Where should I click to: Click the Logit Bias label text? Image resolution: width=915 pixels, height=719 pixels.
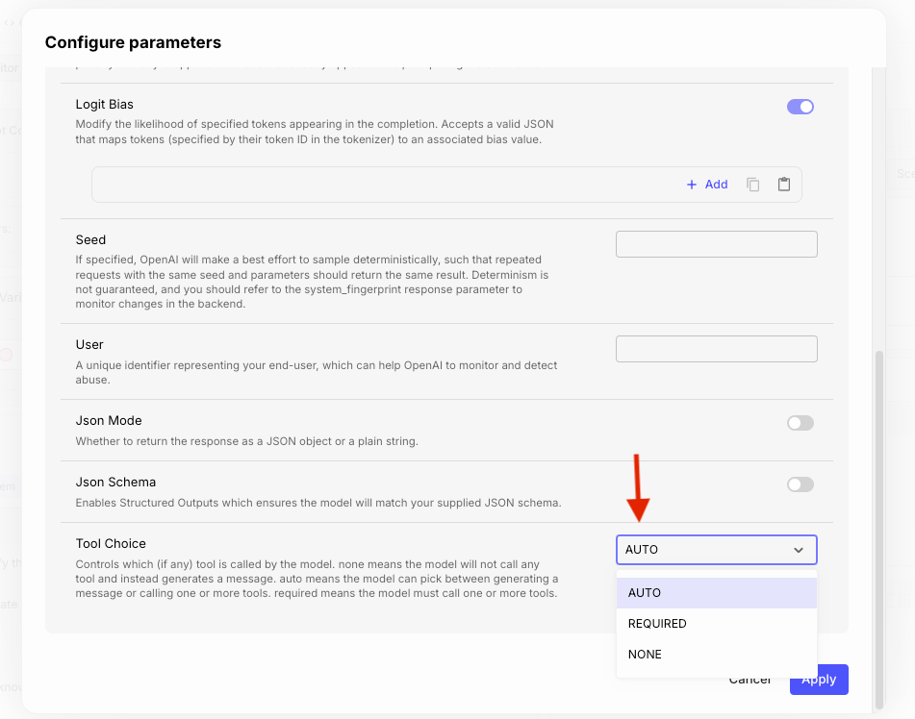tap(105, 105)
